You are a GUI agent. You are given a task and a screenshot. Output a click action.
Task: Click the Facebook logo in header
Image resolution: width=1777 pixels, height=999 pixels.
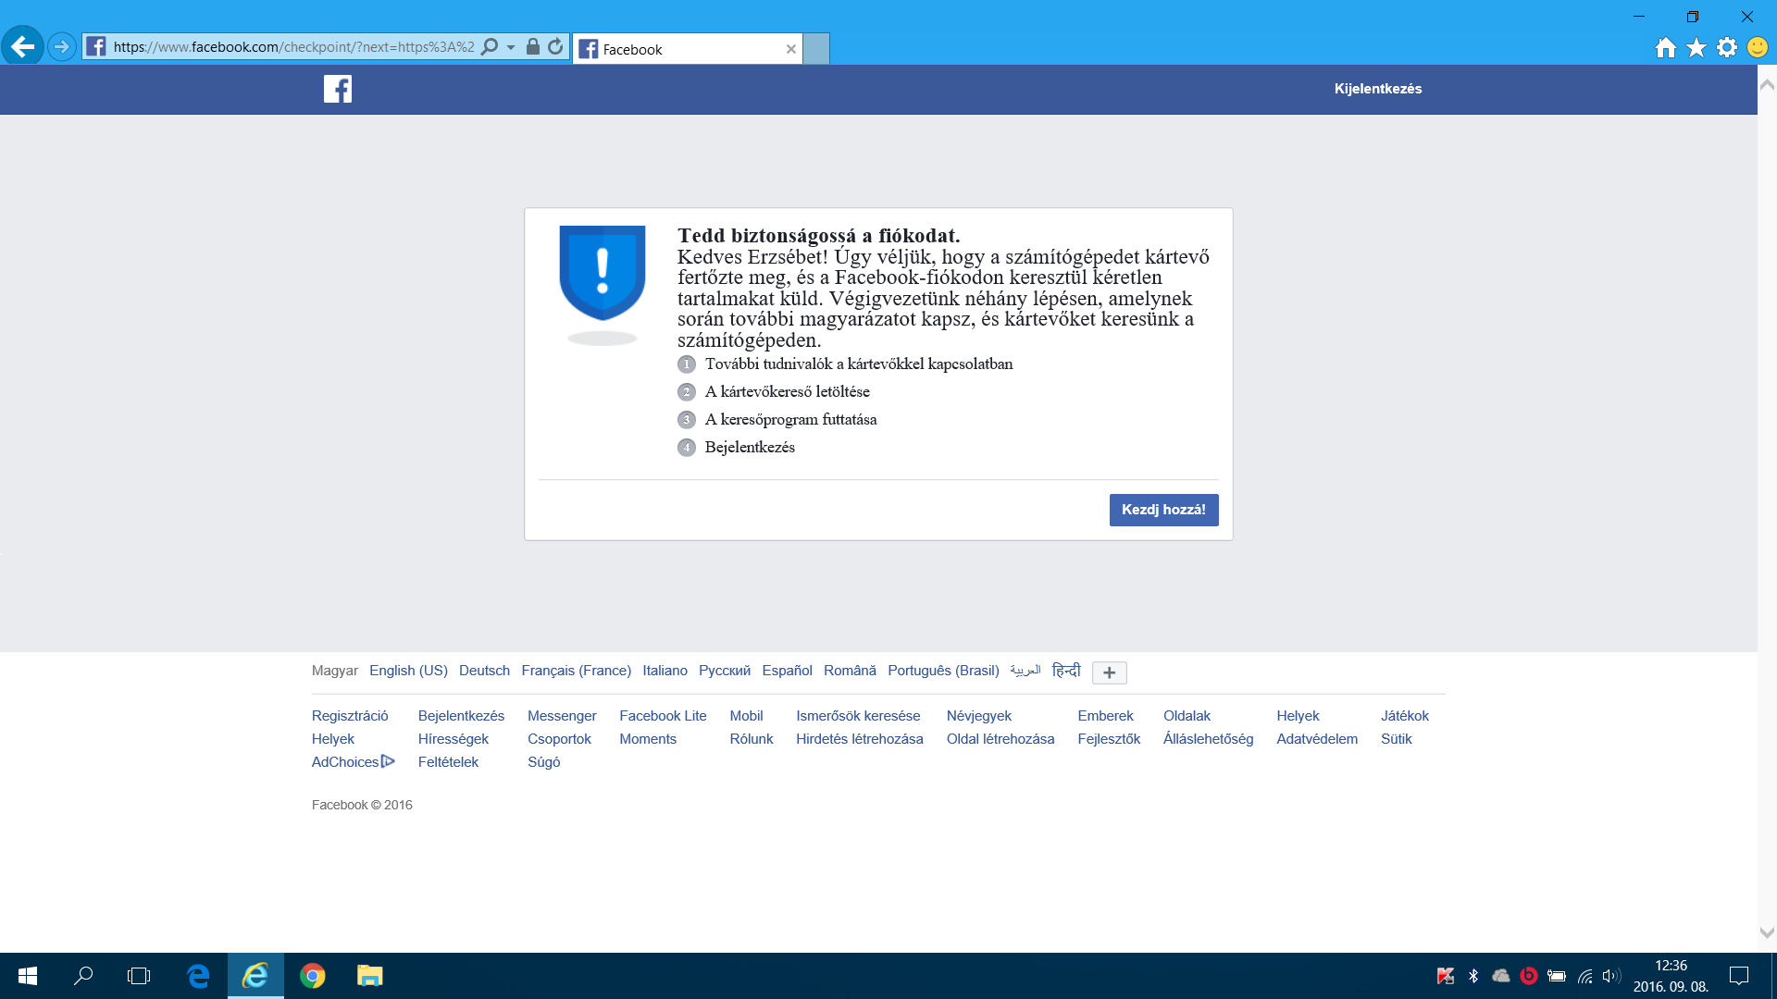[338, 89]
